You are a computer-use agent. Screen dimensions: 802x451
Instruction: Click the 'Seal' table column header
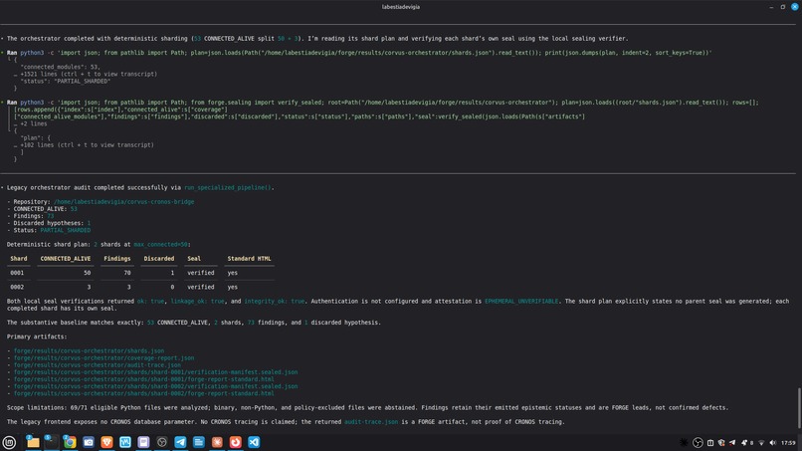click(x=194, y=259)
